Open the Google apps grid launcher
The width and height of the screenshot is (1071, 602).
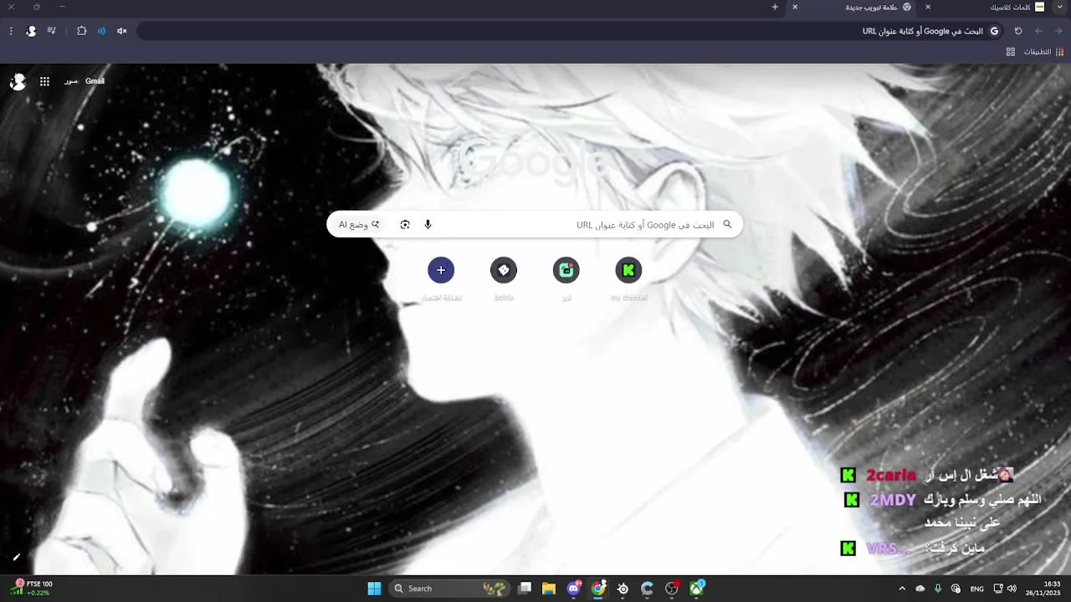click(44, 81)
